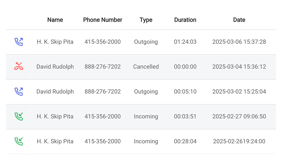
Task: Click the Type column header
Action: (x=146, y=20)
